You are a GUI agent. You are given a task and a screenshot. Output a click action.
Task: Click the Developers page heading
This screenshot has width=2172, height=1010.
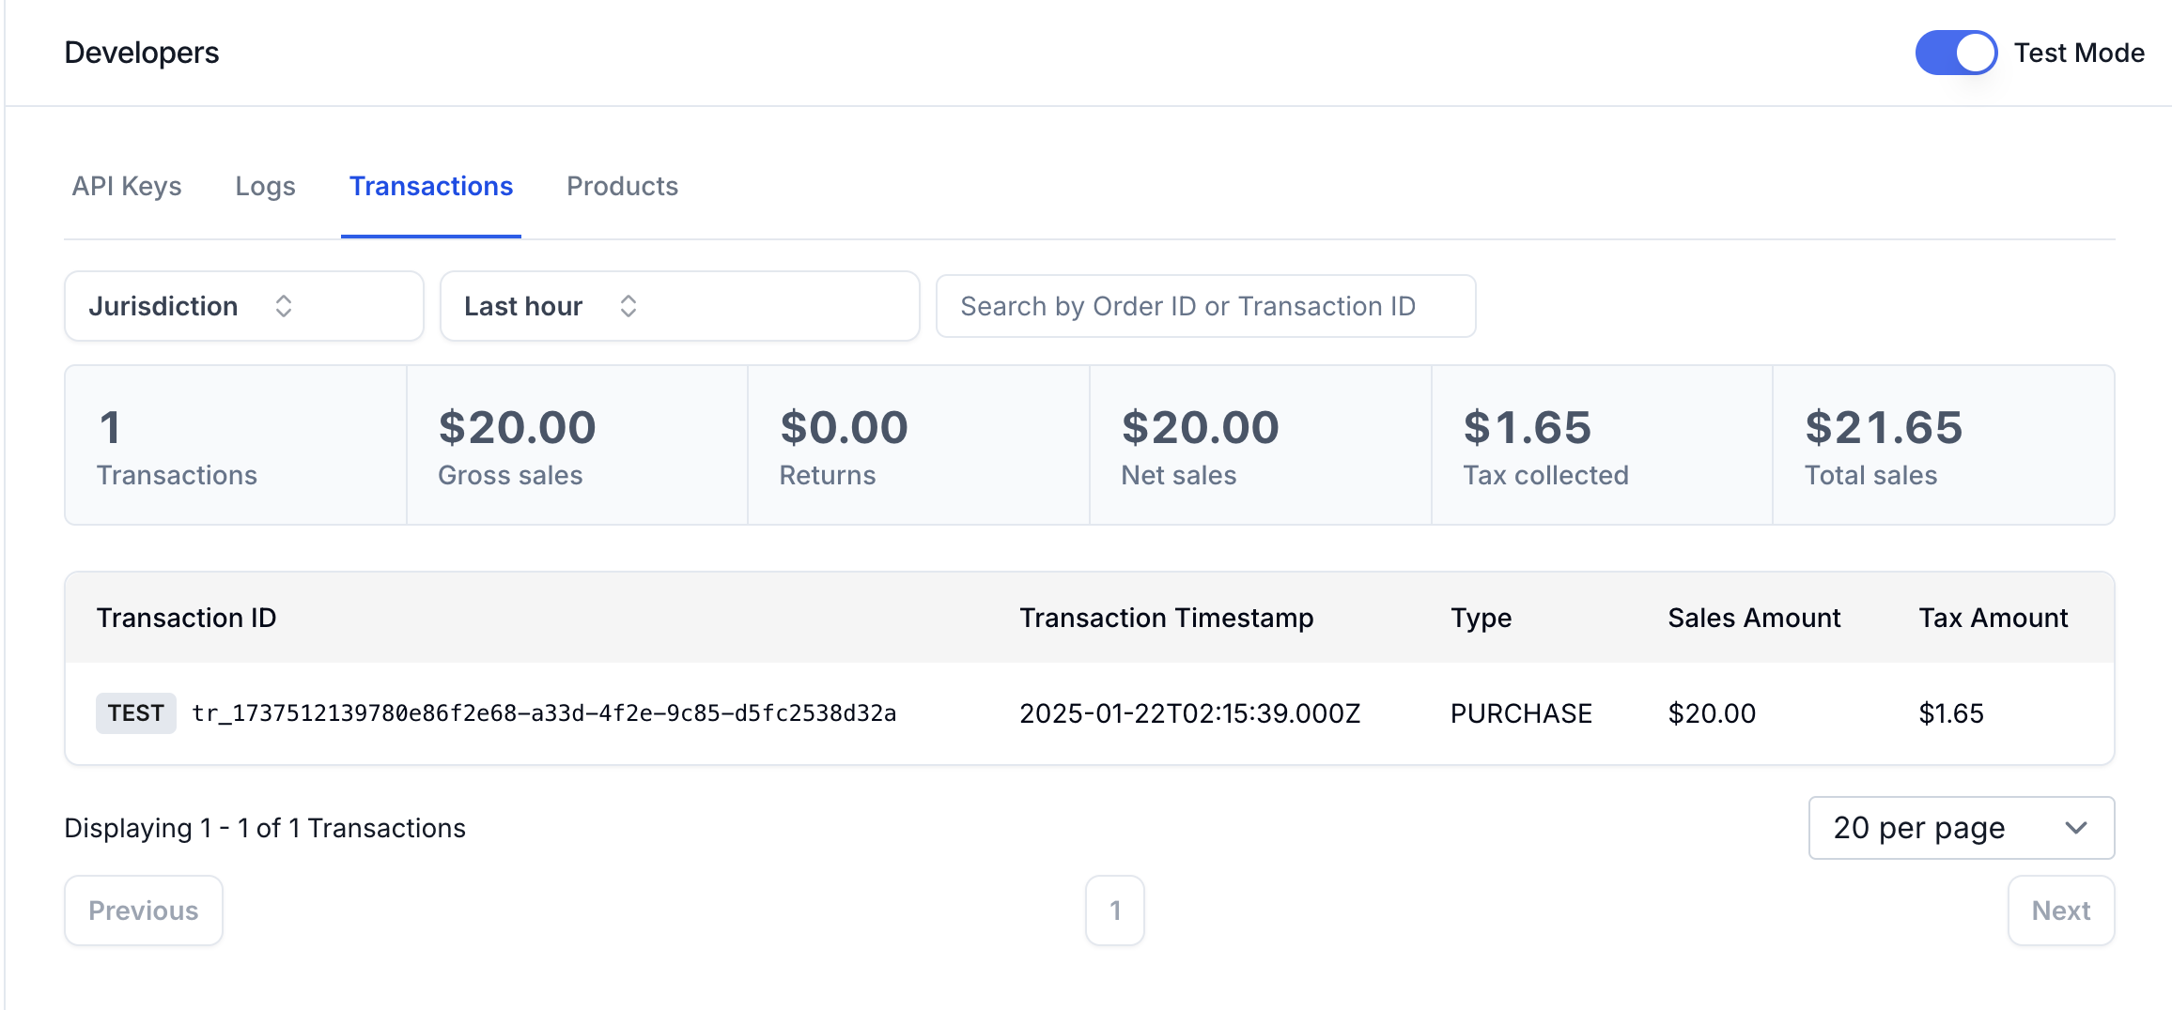click(x=142, y=53)
